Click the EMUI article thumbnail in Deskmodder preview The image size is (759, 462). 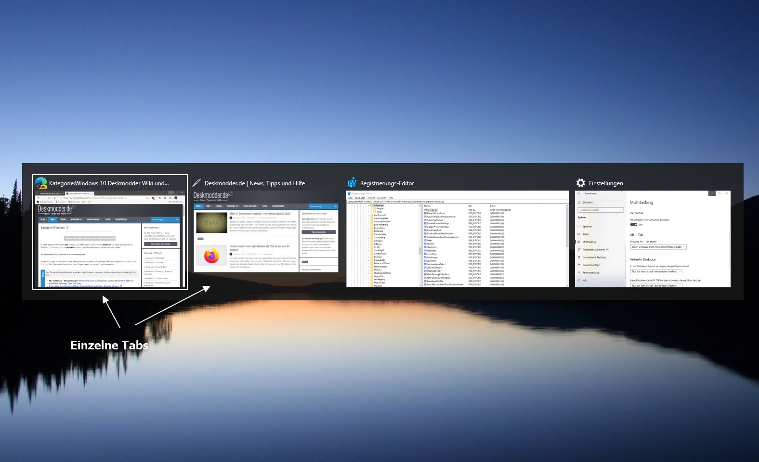(212, 222)
